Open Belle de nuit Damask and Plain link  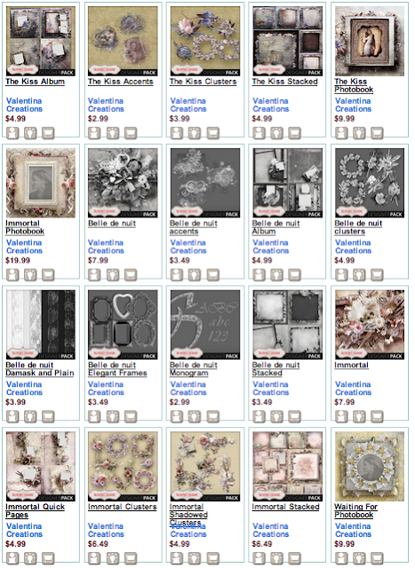click(40, 369)
